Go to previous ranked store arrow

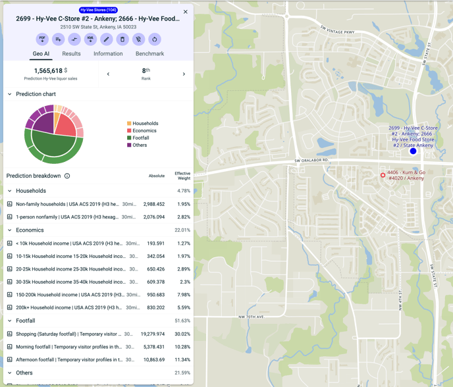point(108,74)
